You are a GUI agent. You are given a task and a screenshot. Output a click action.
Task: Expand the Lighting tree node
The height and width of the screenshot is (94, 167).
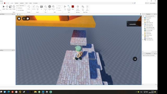[143, 21]
